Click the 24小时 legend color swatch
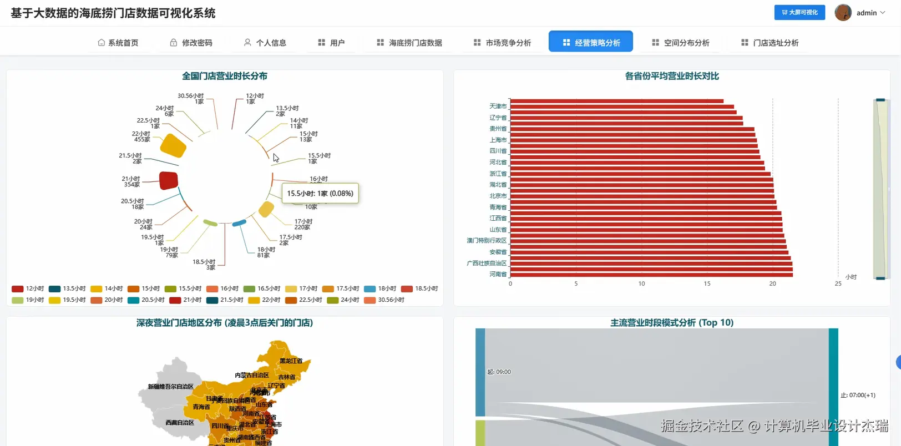Image resolution: width=901 pixels, height=446 pixels. 332,300
